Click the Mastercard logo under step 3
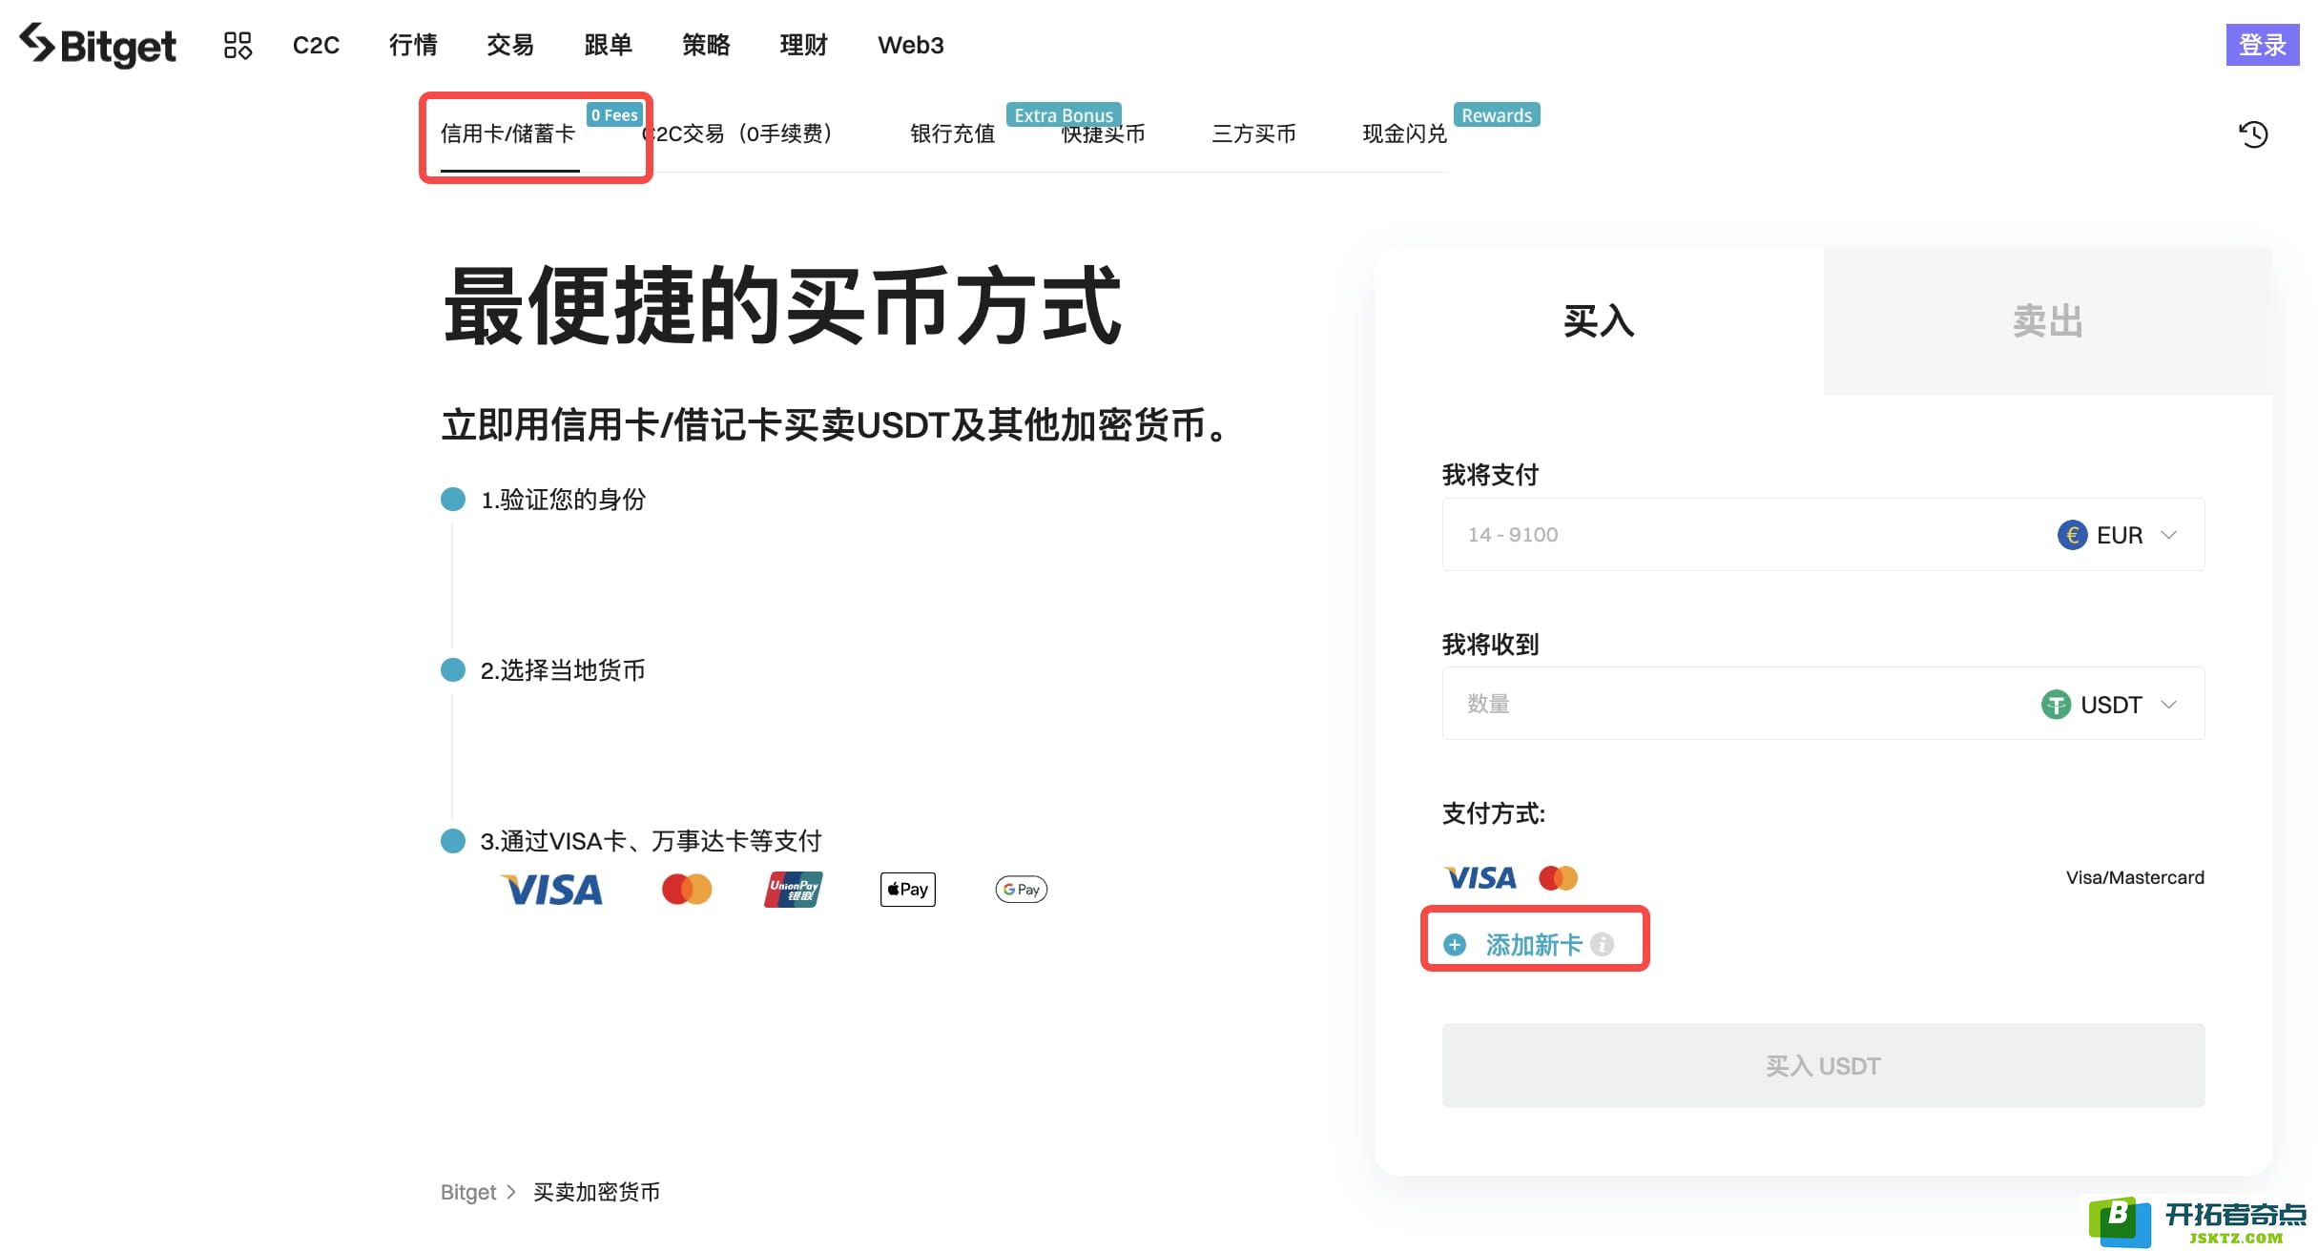2318x1251 pixels. click(x=687, y=890)
